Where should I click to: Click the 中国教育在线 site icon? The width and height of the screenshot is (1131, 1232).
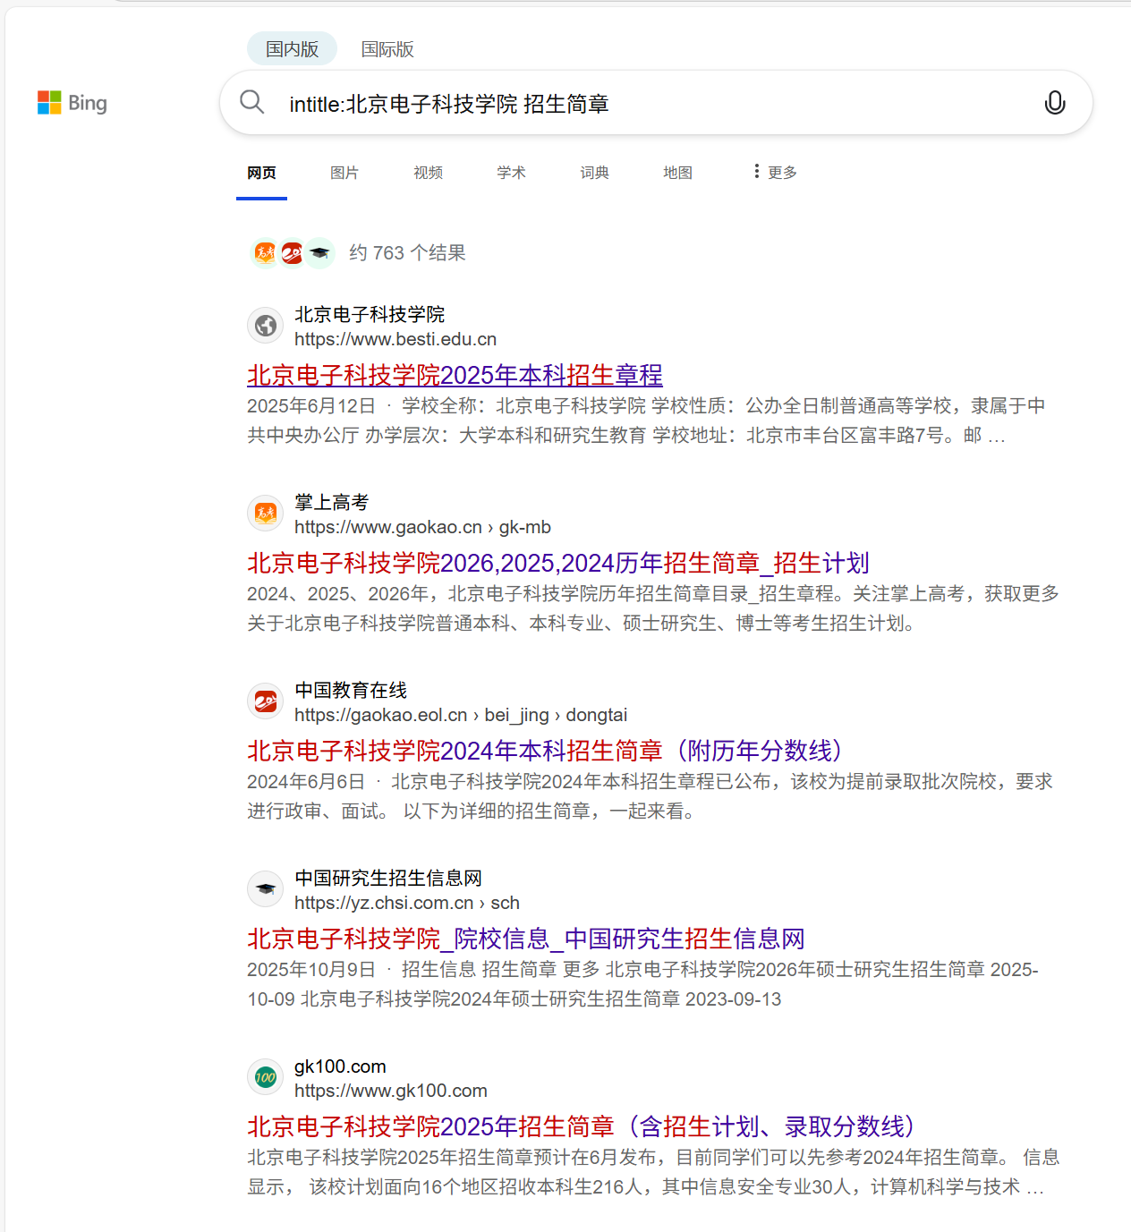pyautogui.click(x=265, y=701)
